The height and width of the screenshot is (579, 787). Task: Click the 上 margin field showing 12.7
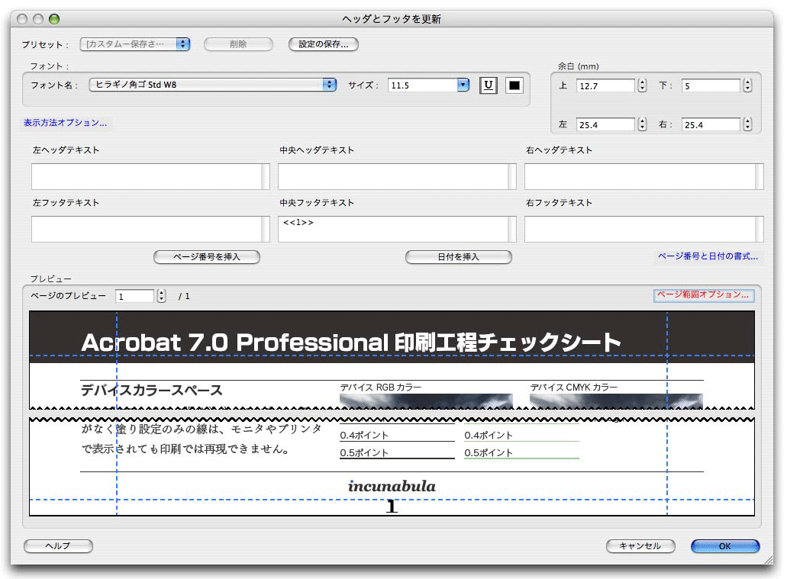pos(605,85)
